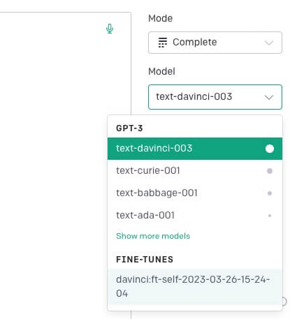Click the Mode dropdown chevron arrow

coord(269,43)
